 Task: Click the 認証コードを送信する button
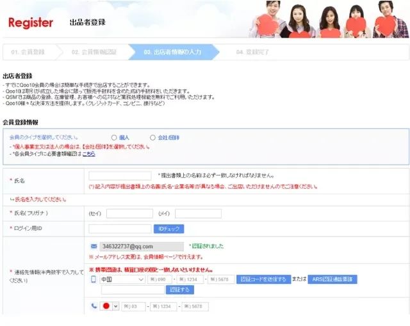[x=263, y=279]
